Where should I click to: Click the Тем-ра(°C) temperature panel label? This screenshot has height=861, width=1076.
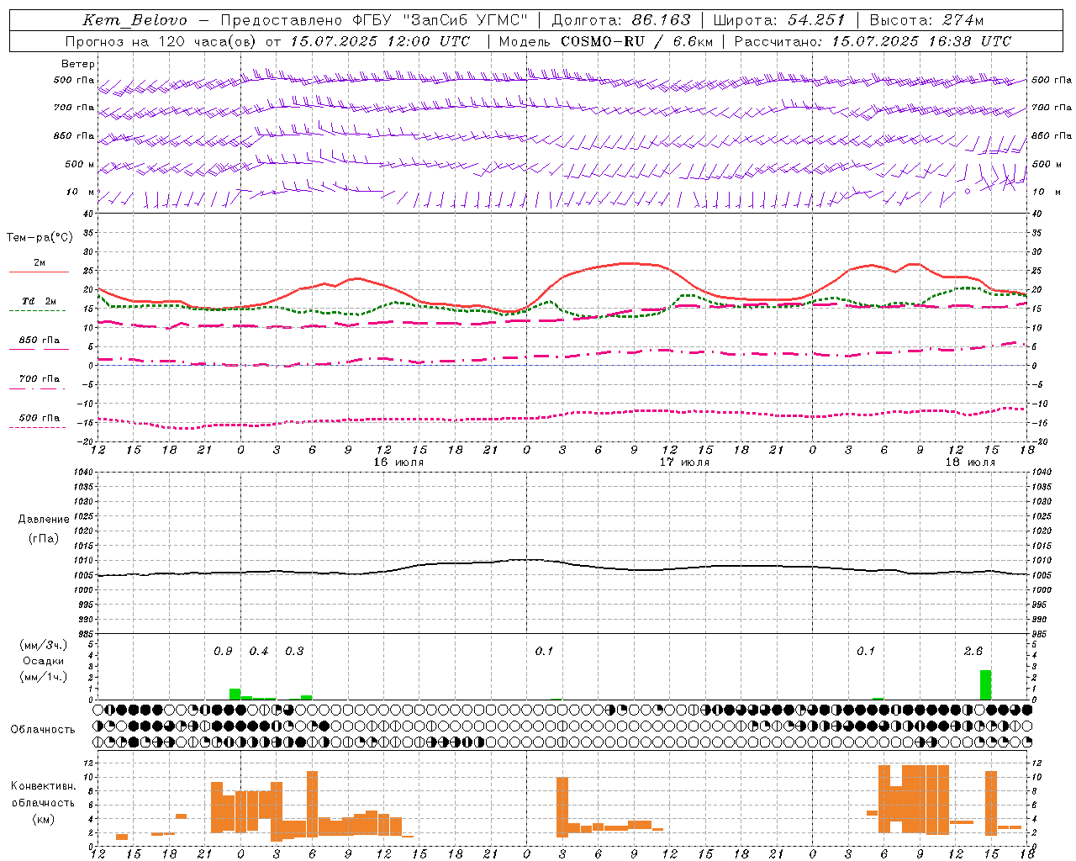40,238
